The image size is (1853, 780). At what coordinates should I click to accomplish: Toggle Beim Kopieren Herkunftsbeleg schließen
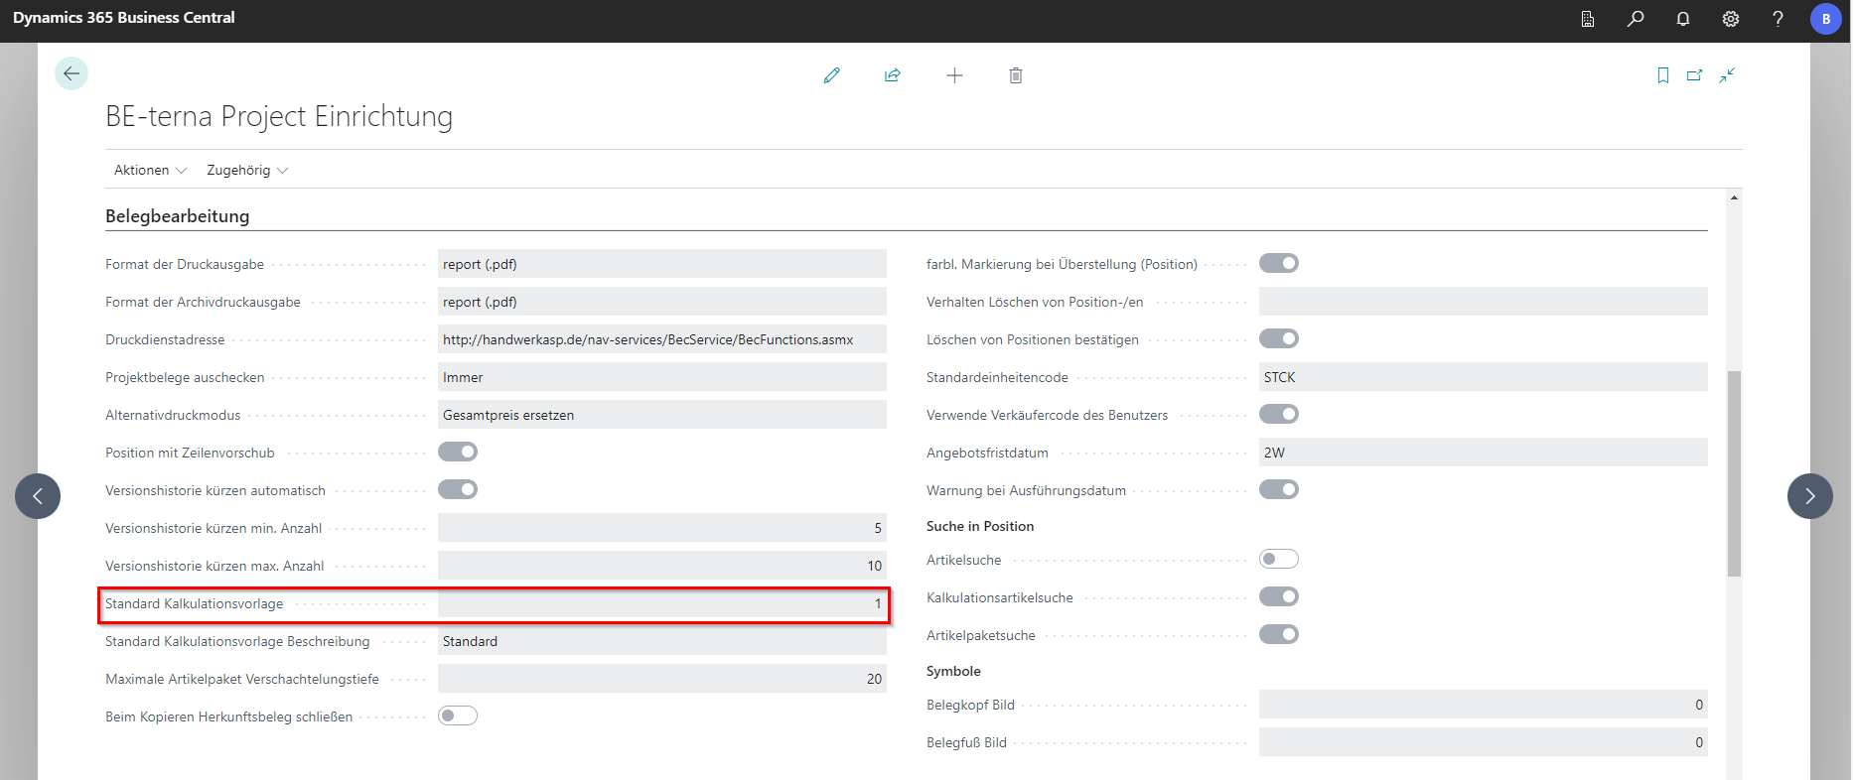pos(458,716)
